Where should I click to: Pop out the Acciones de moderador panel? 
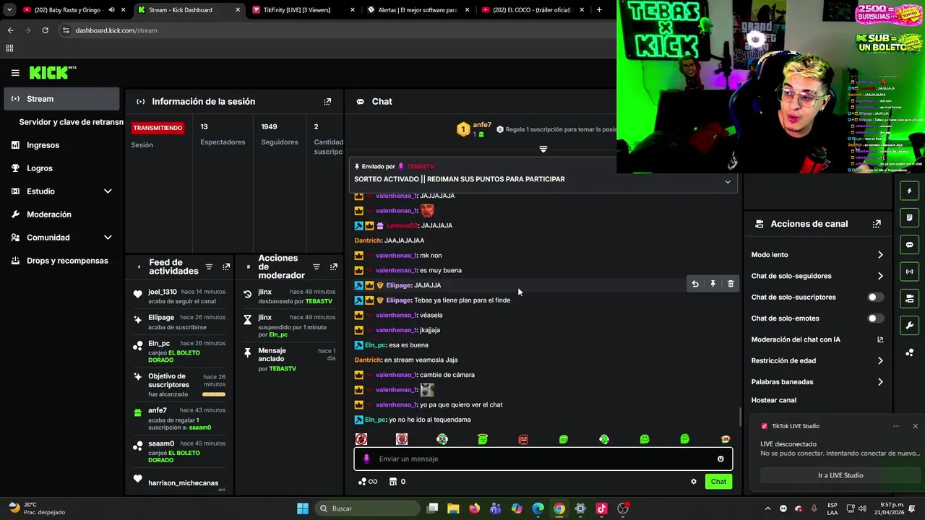point(334,267)
